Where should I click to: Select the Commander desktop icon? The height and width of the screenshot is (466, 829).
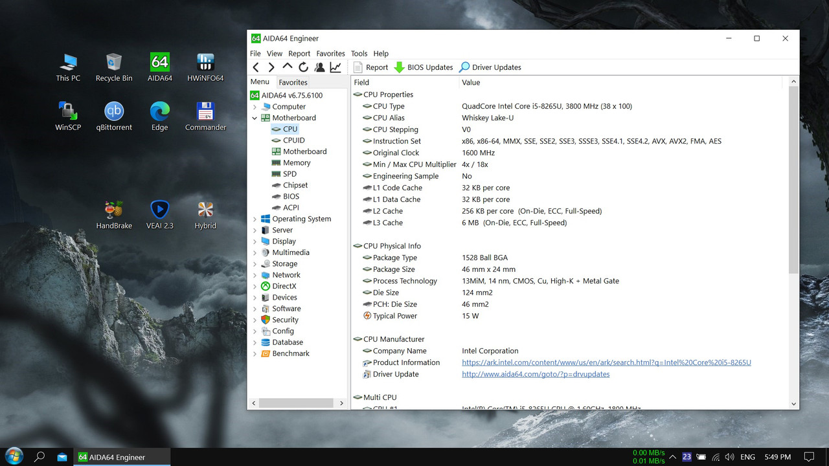click(x=205, y=116)
